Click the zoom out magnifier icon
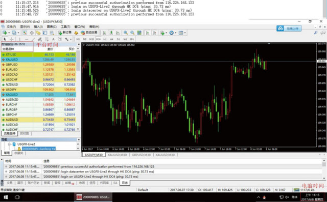This screenshot has height=202, width=327. 132,33
